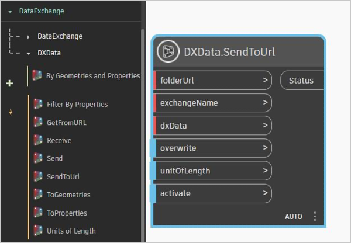Click the Send node icon
This screenshot has width=351, height=243.
(38, 158)
